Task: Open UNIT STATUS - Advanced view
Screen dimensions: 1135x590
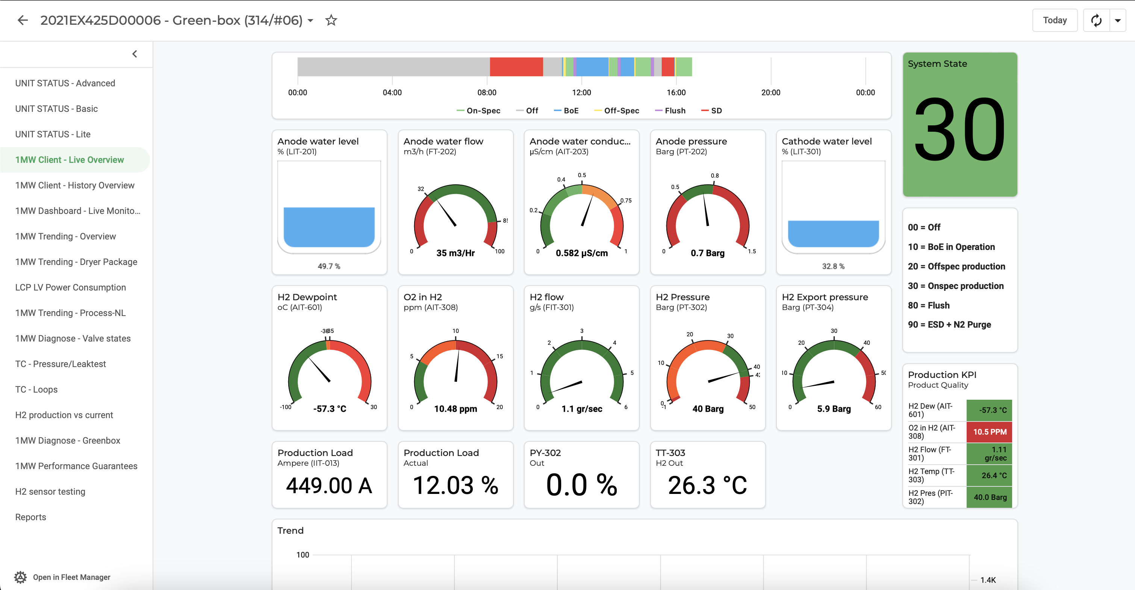Action: pyautogui.click(x=65, y=83)
